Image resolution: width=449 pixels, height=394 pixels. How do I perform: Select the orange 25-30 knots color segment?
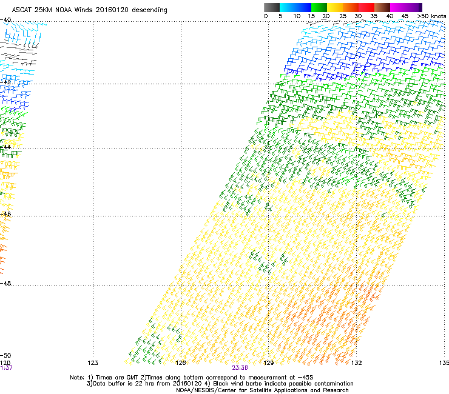[x=351, y=7]
